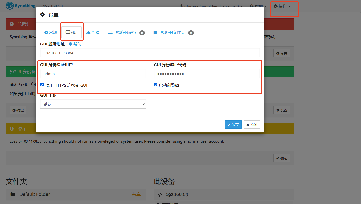Click the folder icon beside Default Folder

[13, 194]
